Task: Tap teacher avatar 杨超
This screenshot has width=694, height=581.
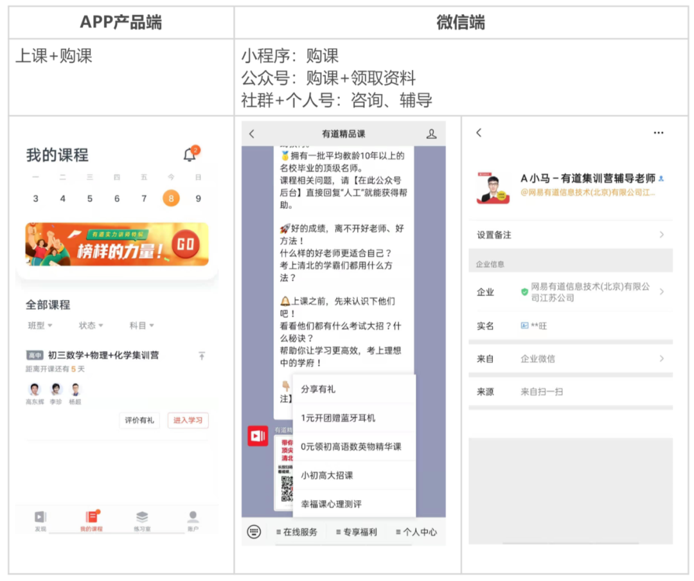Action: click(75, 389)
